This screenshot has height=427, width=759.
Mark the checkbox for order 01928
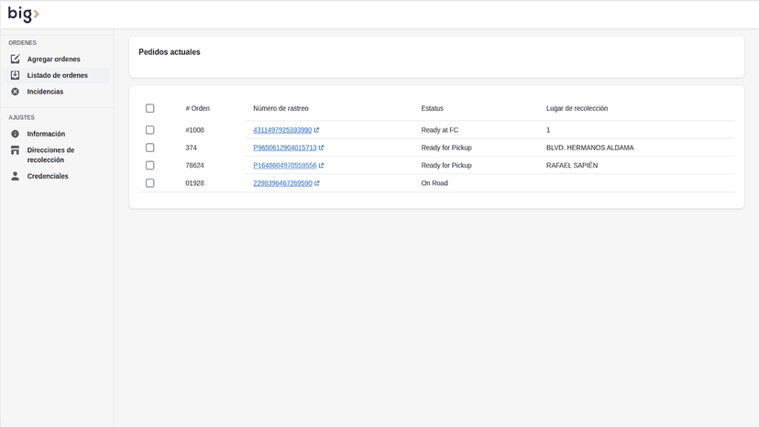click(x=150, y=183)
